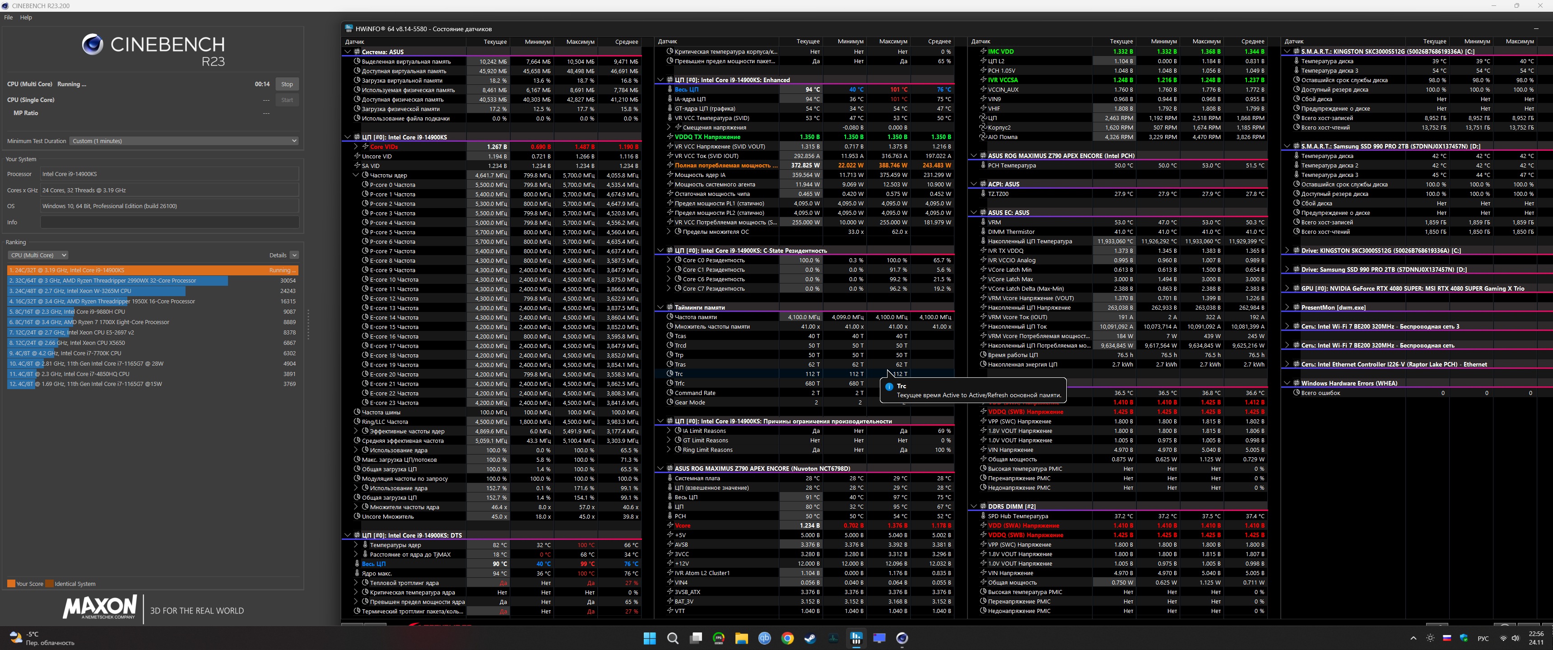The width and height of the screenshot is (1553, 650).
Task: Collapse the Система: ASUS sensor group
Action: (x=348, y=52)
